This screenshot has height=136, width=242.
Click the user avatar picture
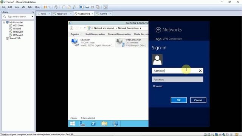tap(157, 60)
